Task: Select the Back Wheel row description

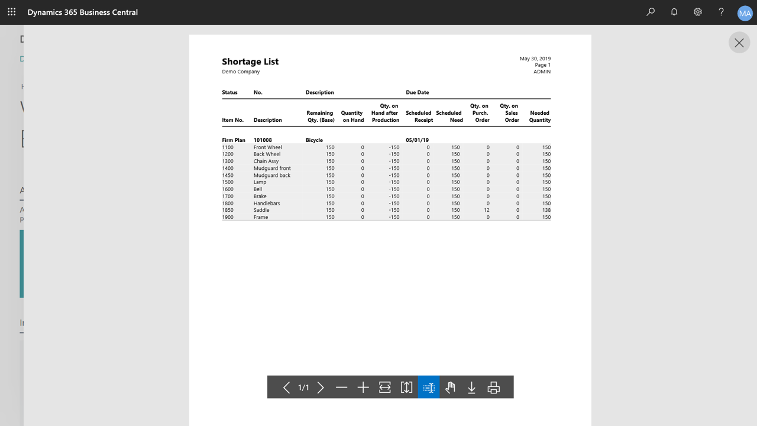Action: [x=267, y=154]
